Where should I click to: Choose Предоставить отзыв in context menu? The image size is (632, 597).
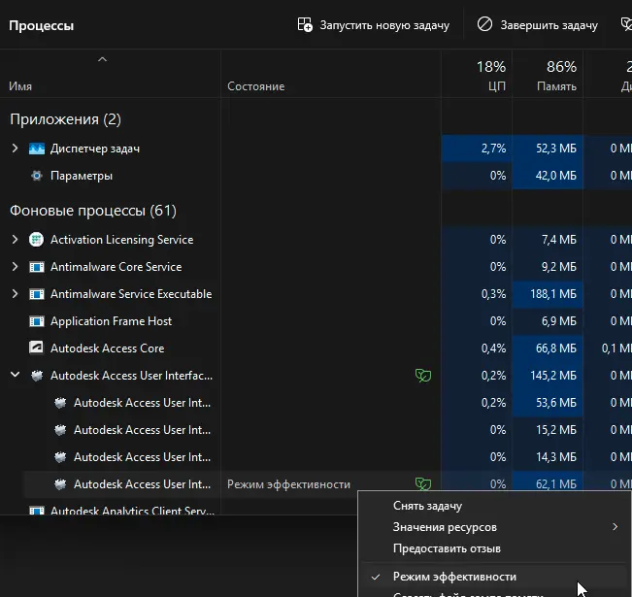pos(447,548)
